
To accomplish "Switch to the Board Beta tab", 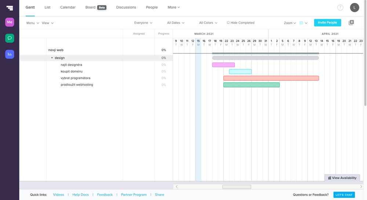I will click(x=96, y=7).
